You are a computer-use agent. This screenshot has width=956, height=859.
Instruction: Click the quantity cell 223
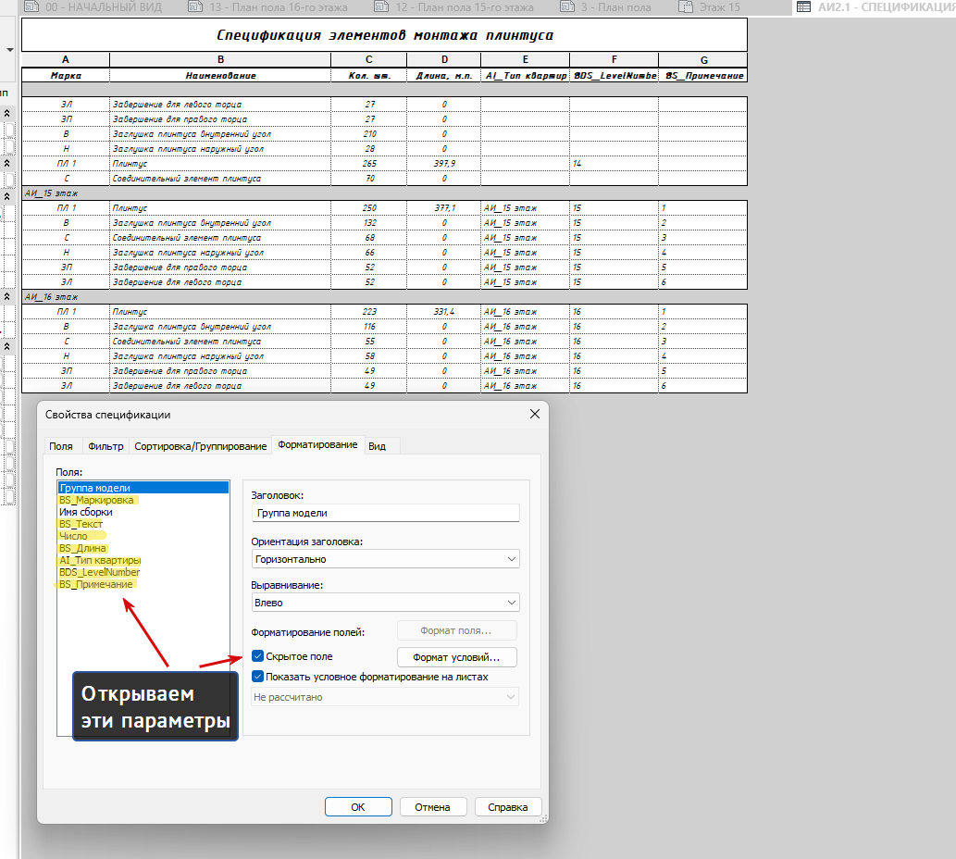369,312
